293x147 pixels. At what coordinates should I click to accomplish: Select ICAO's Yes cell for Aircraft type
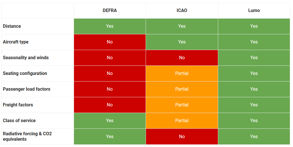pyautogui.click(x=182, y=42)
